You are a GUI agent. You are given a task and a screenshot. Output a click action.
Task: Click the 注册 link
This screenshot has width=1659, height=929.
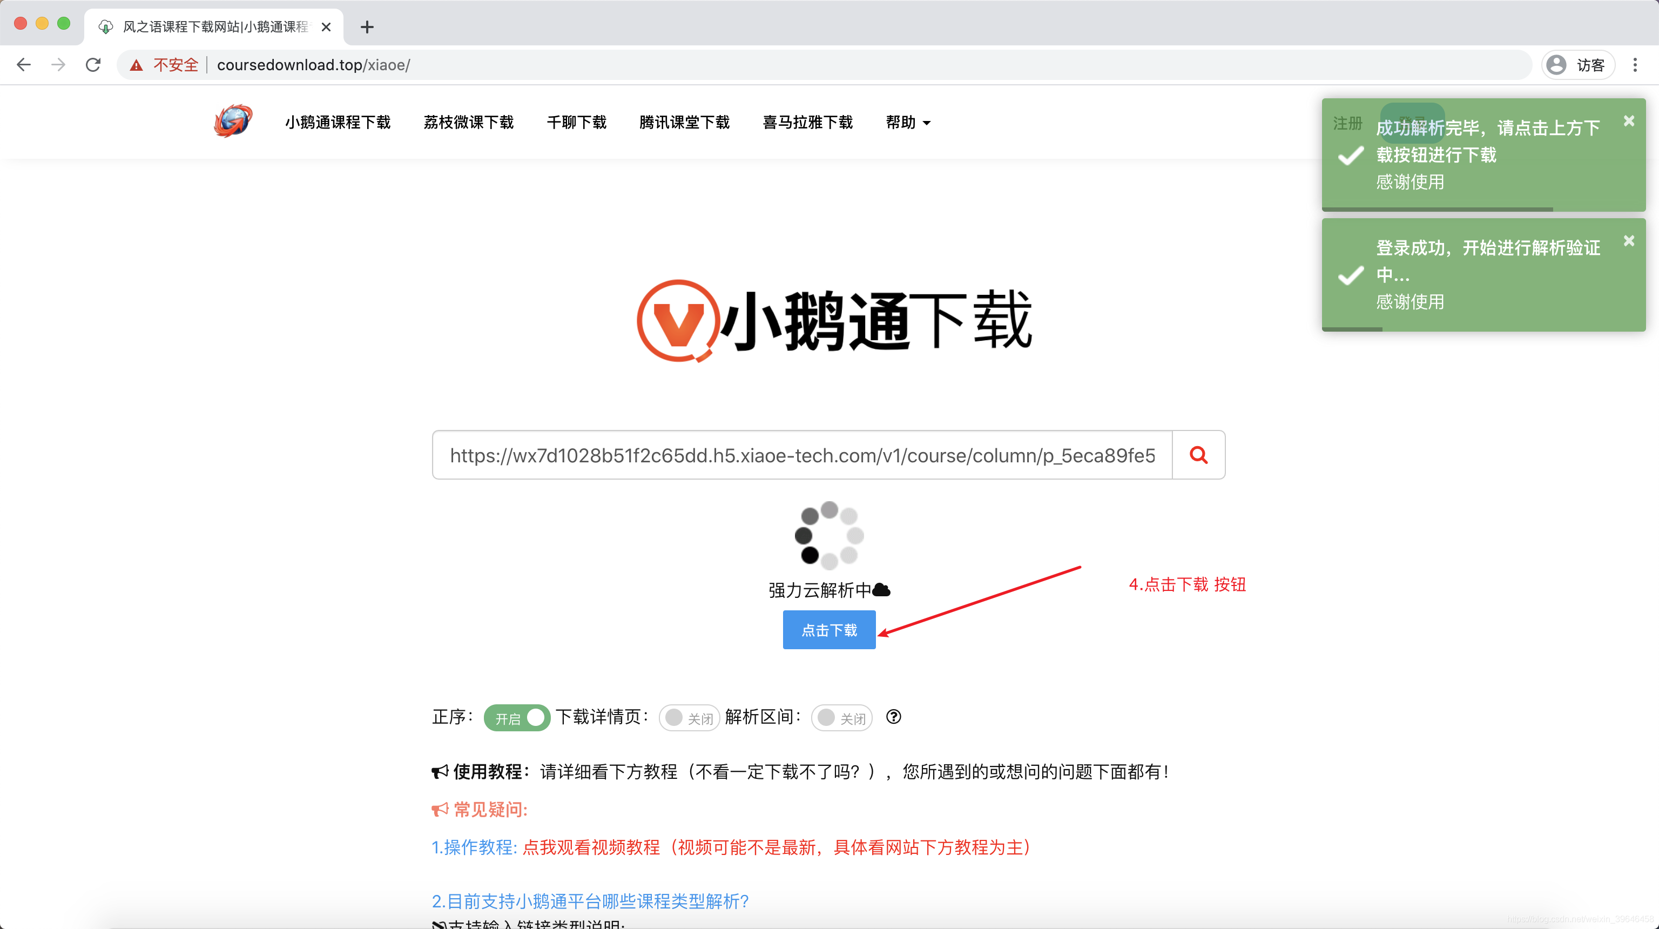(1347, 123)
